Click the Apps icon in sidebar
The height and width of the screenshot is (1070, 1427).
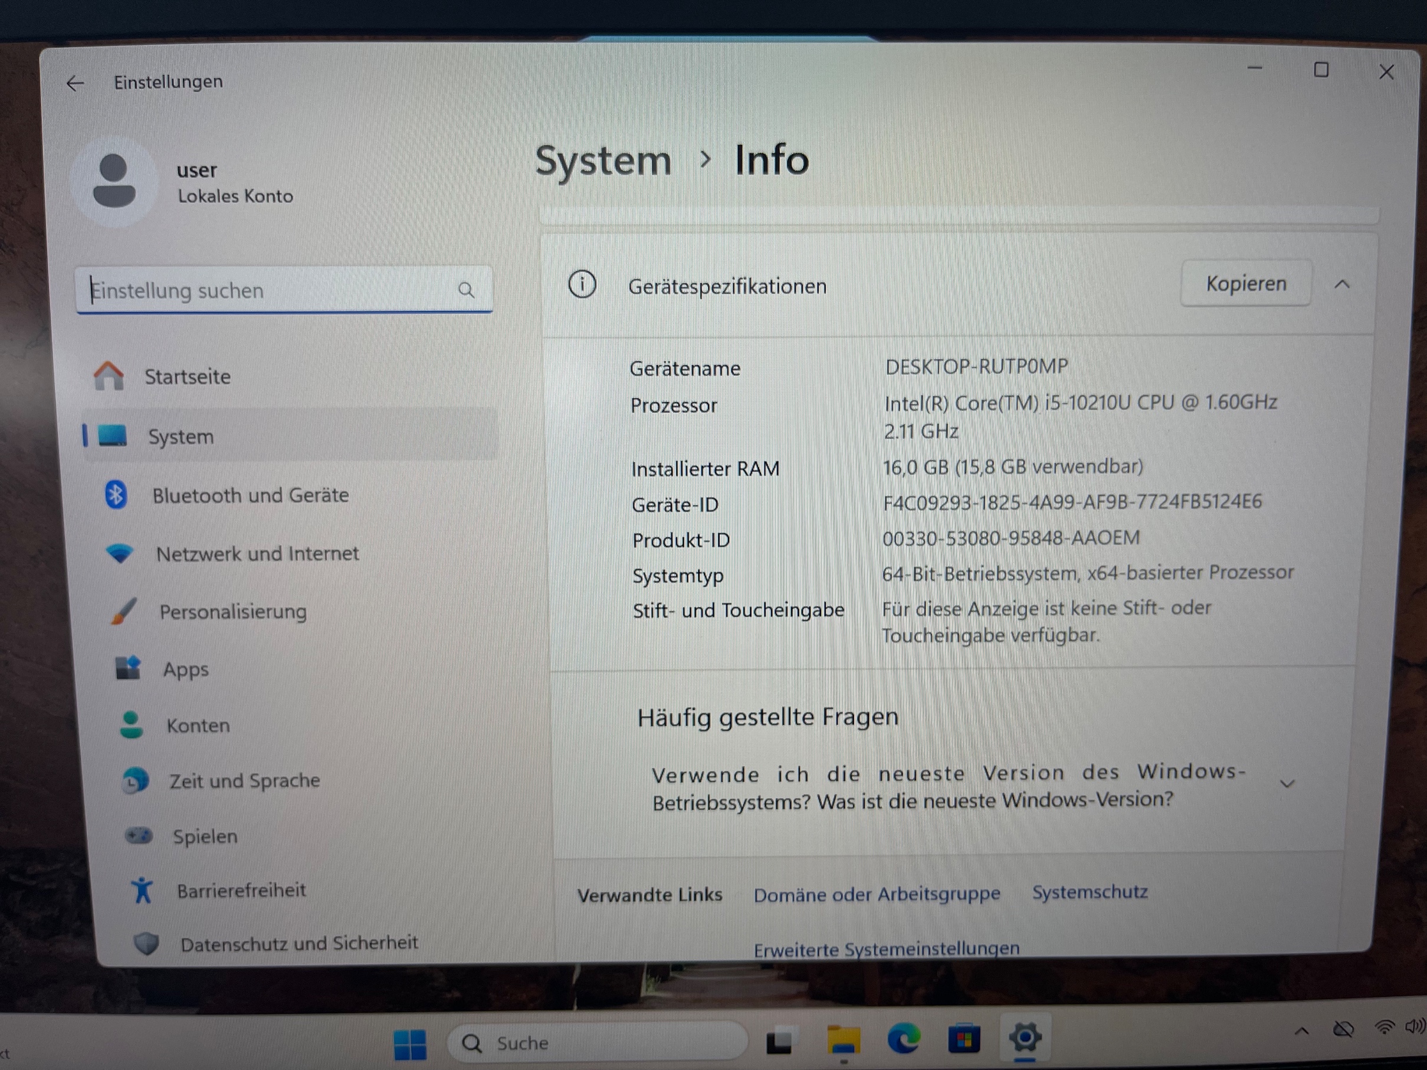[x=128, y=668]
